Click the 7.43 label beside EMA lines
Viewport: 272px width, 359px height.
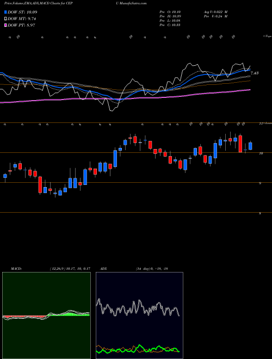255,73
